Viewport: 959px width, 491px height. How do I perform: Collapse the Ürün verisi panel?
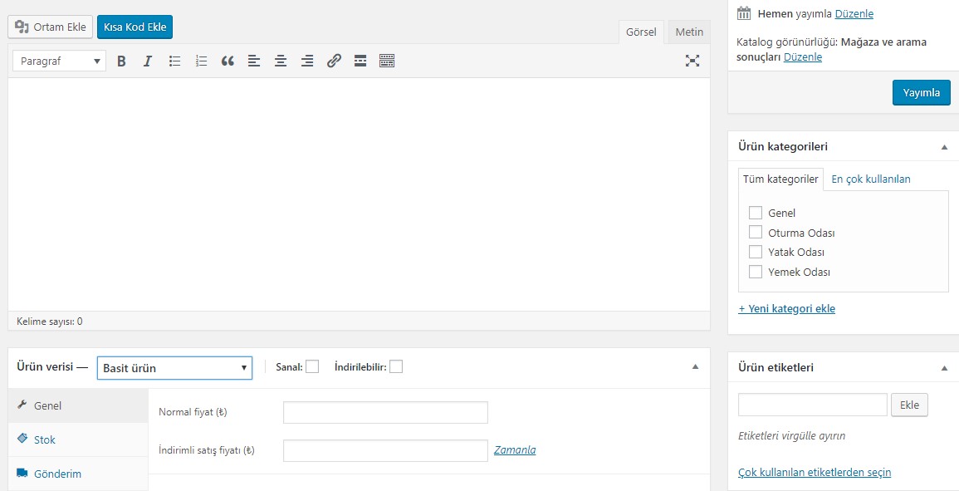click(x=695, y=366)
